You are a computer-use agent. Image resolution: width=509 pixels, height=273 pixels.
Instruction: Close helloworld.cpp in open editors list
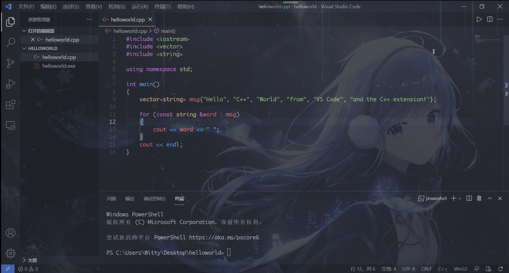click(33, 39)
